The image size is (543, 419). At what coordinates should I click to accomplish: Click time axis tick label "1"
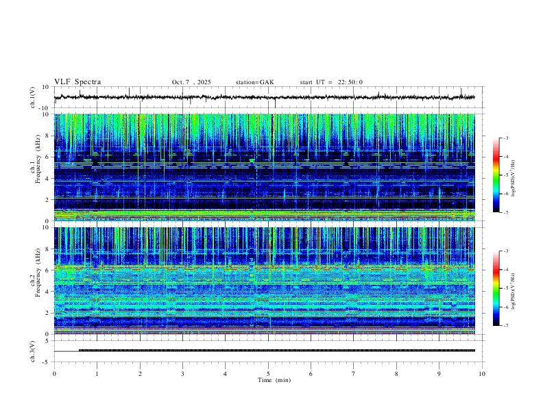97,374
